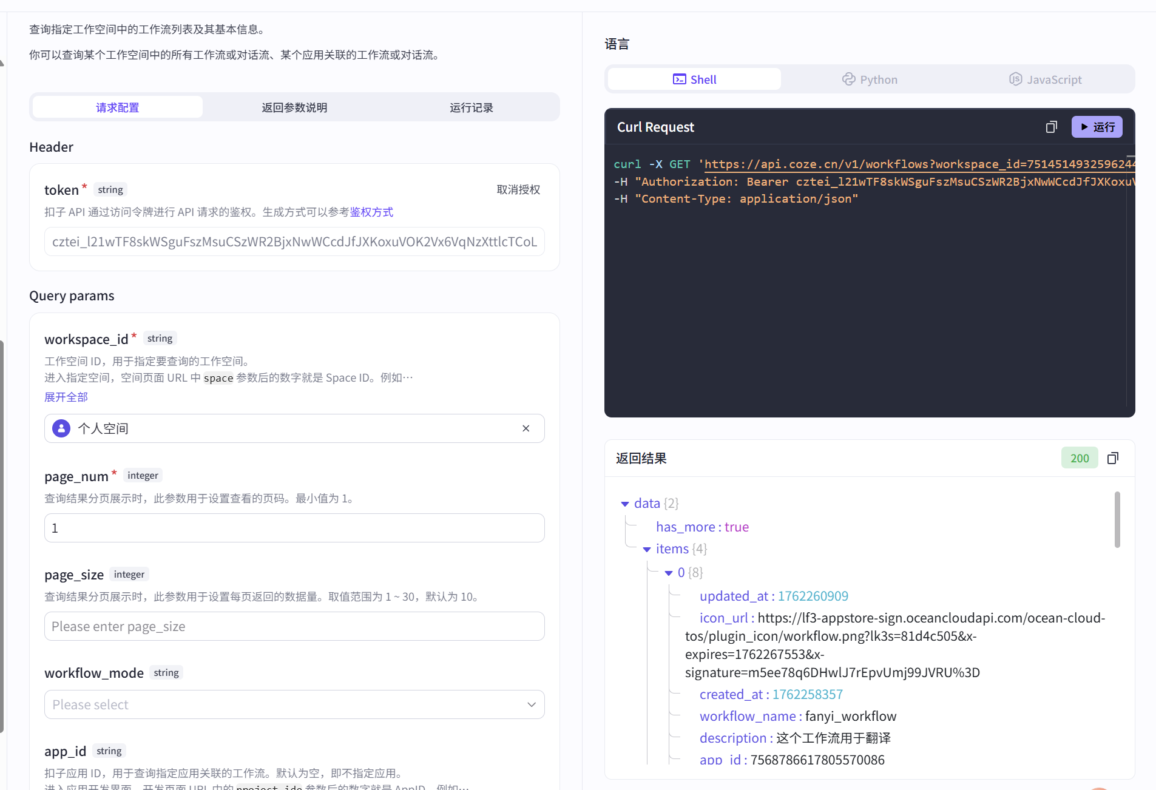The width and height of the screenshot is (1156, 790).
Task: Click the Python logo icon
Action: pos(848,79)
